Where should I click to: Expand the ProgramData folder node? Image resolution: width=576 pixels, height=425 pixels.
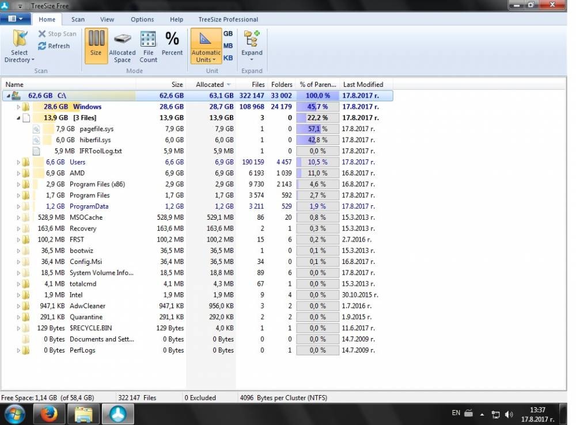[x=18, y=206]
